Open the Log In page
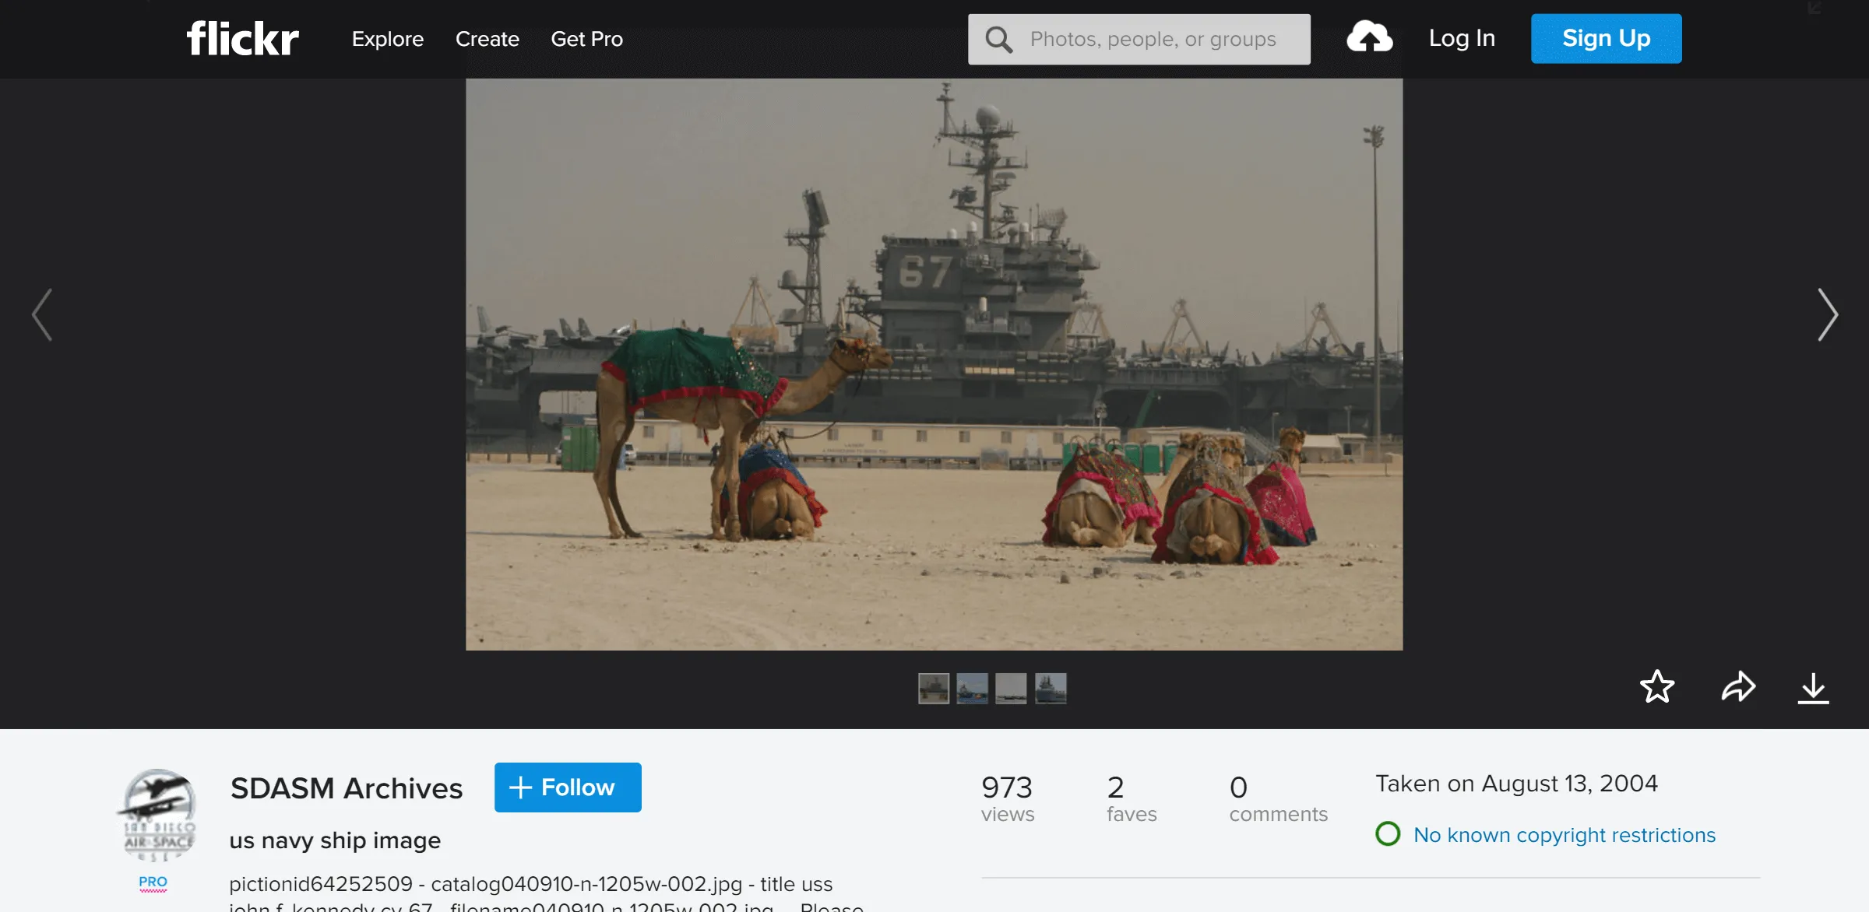Screen dimensions: 1869x912 [1462, 38]
